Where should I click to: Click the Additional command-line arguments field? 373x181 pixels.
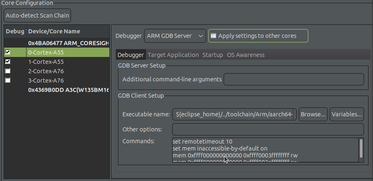(x=293, y=79)
